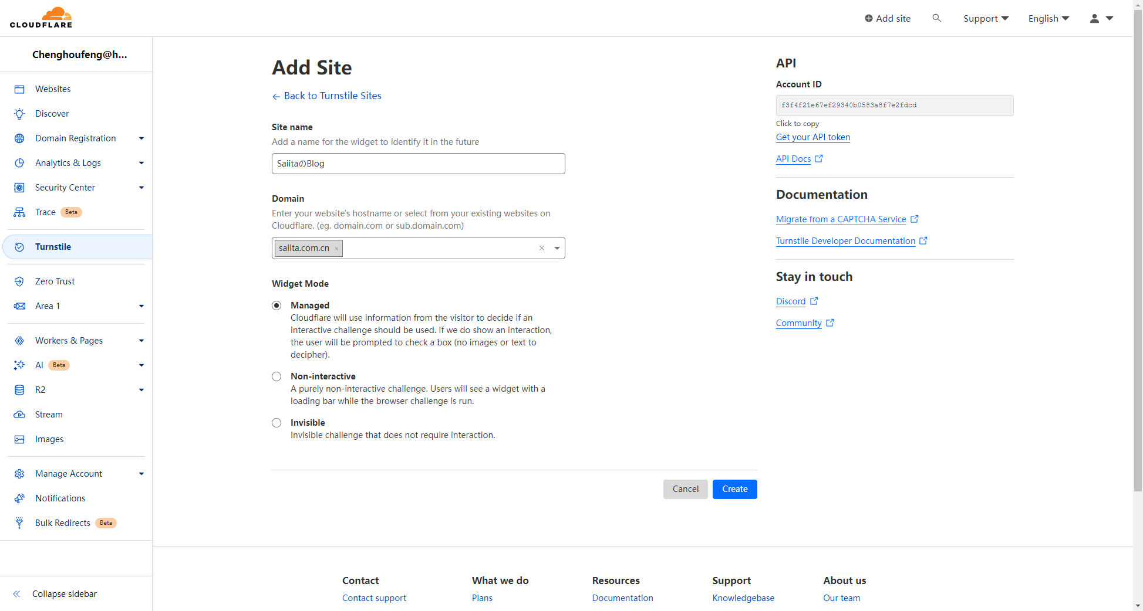This screenshot has width=1143, height=611.
Task: Expand the Domain Registration submenu
Action: tap(141, 138)
